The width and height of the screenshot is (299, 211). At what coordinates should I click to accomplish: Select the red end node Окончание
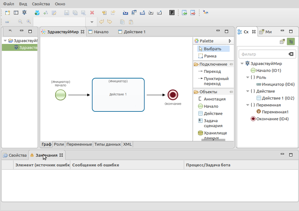pyautogui.click(x=173, y=95)
